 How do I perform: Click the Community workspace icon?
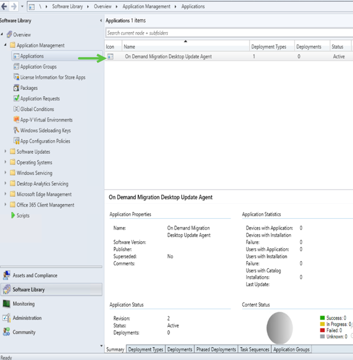coord(6,332)
